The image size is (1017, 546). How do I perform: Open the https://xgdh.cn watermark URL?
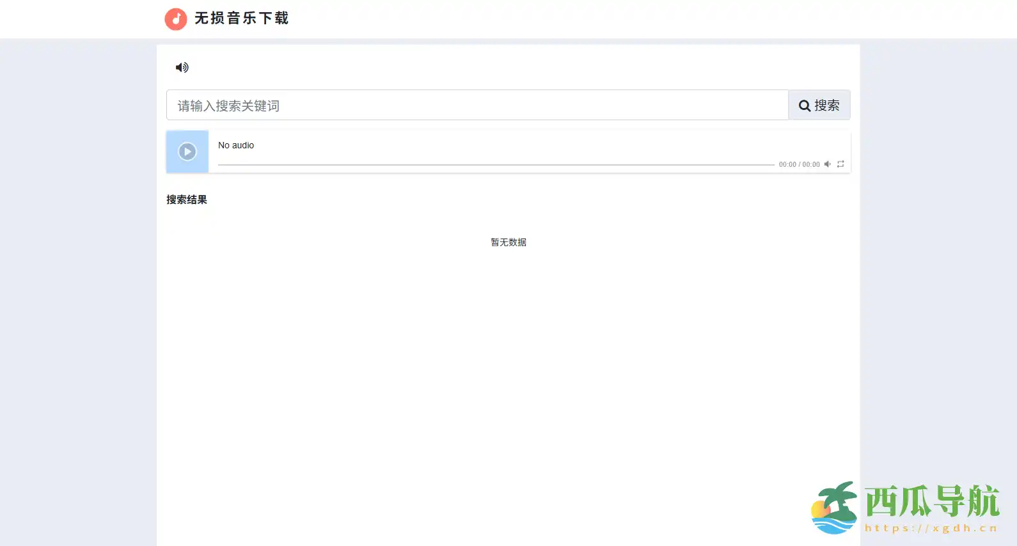931,528
